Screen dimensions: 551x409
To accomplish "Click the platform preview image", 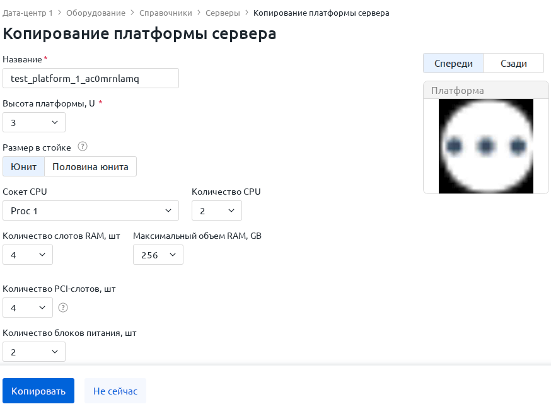I will tap(486, 146).
